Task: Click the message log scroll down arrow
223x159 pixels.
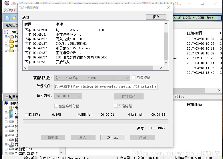Action: click(x=166, y=63)
